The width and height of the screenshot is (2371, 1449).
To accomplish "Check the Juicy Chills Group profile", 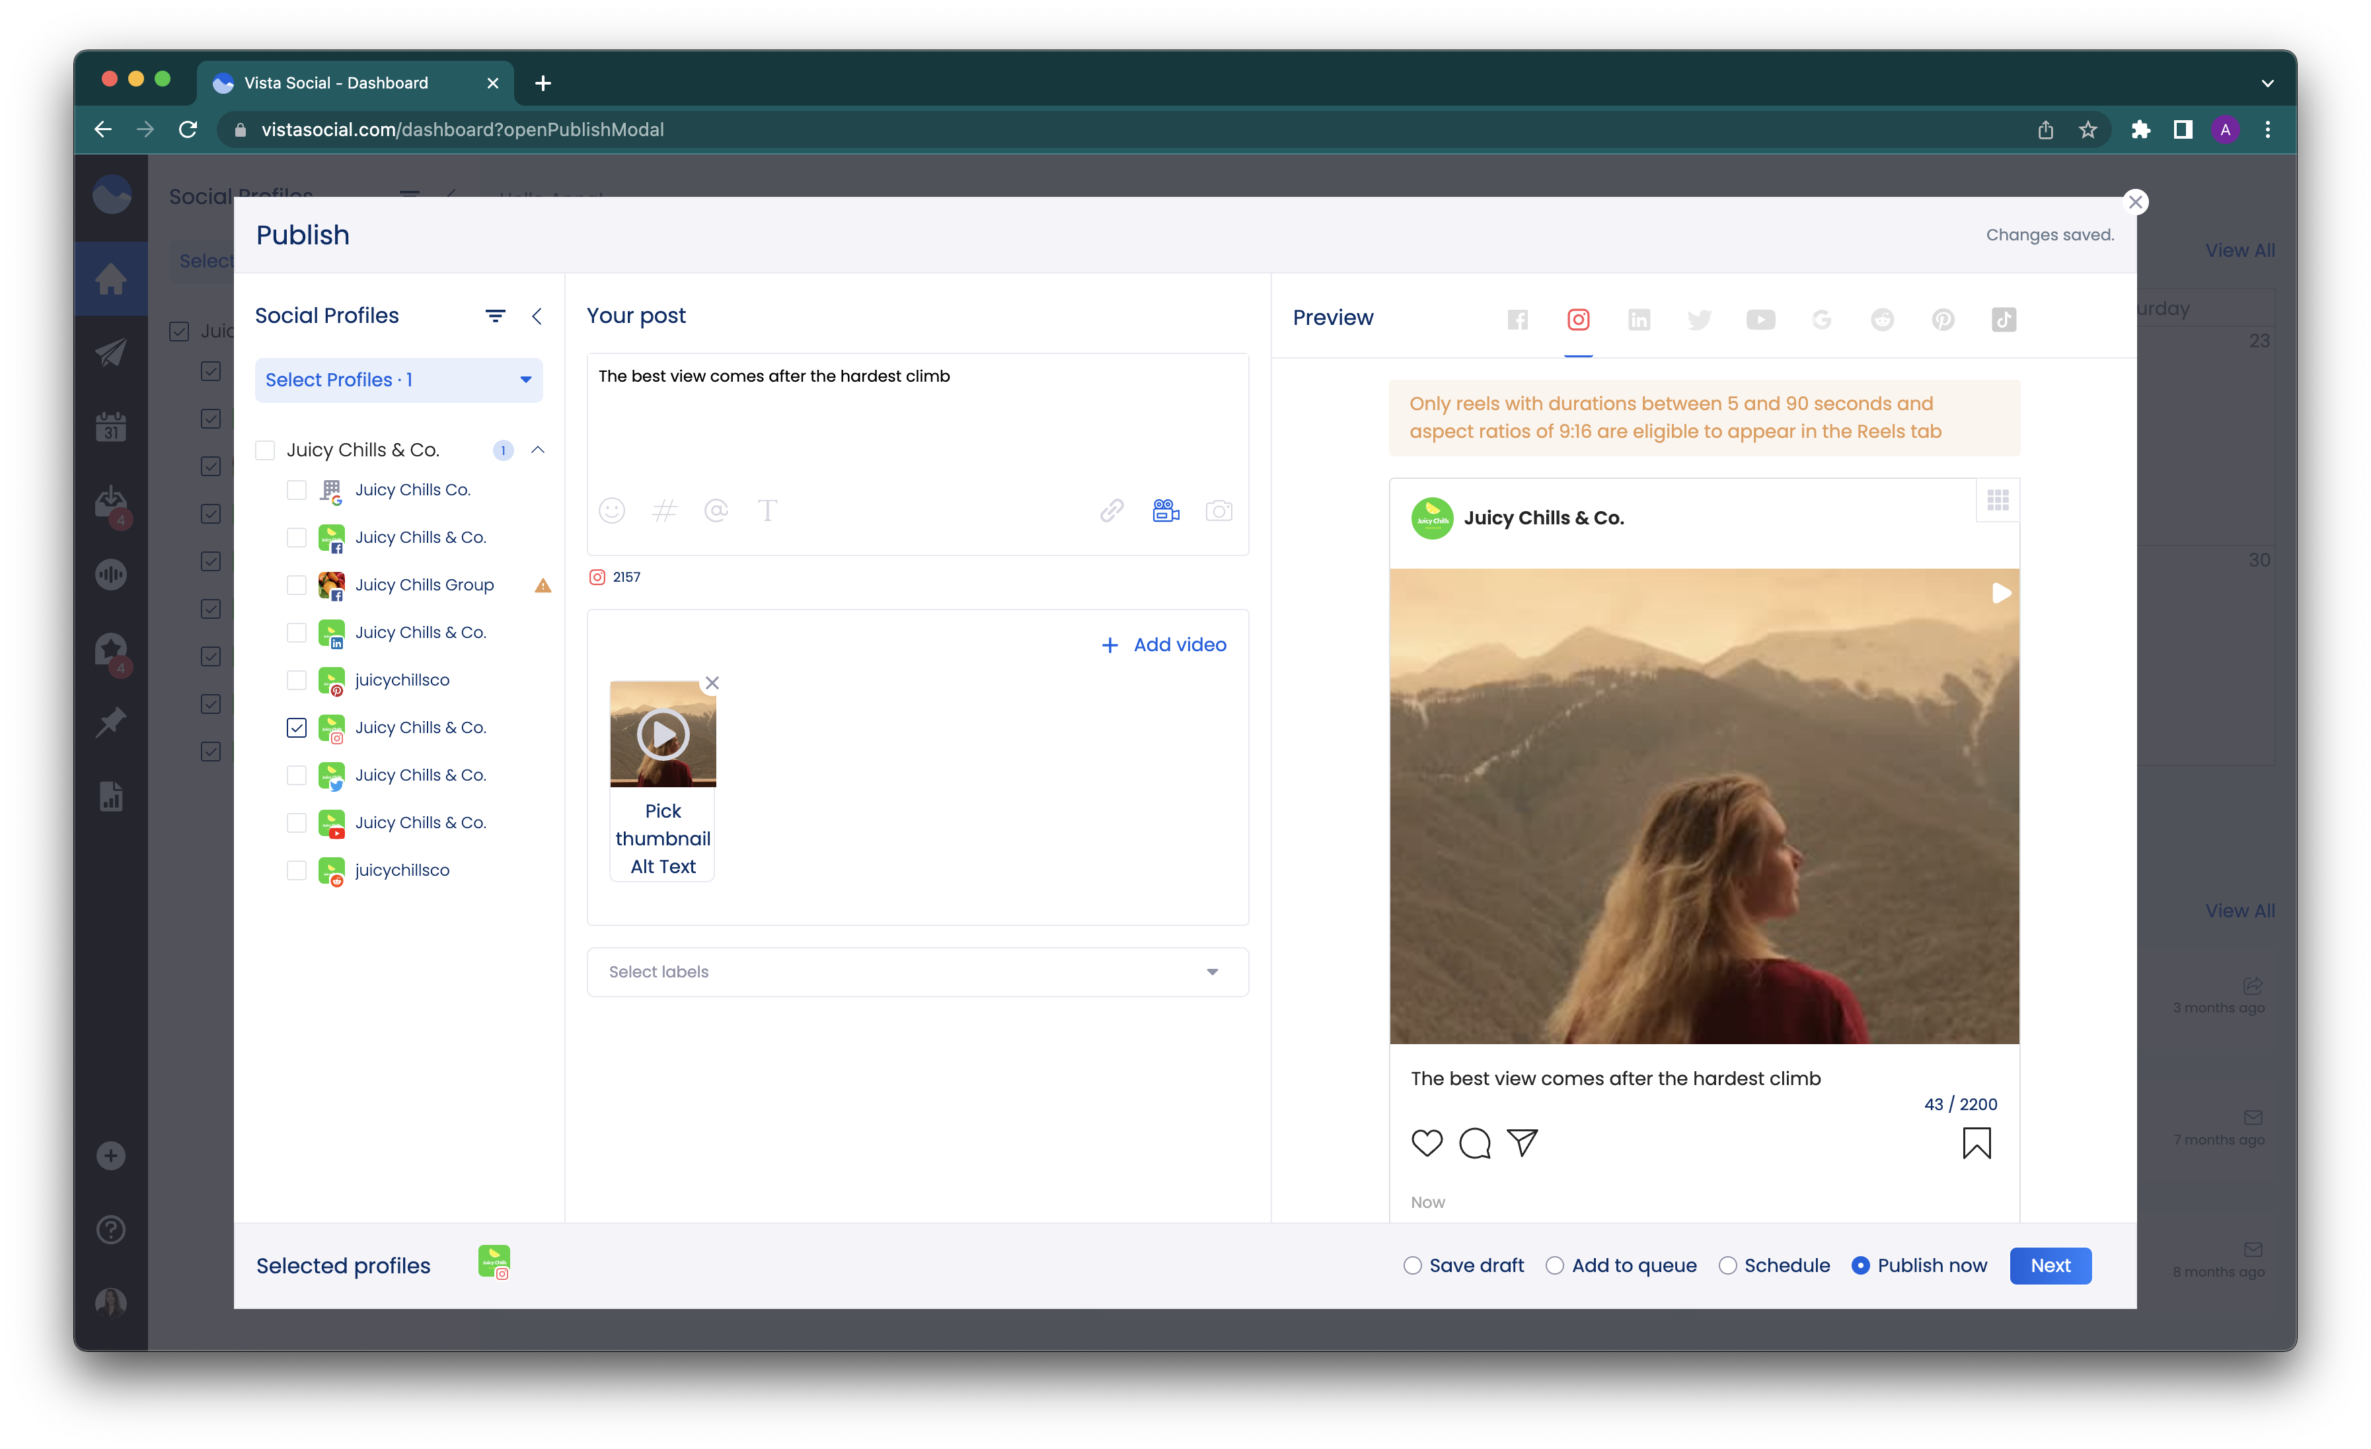I will pyautogui.click(x=296, y=586).
